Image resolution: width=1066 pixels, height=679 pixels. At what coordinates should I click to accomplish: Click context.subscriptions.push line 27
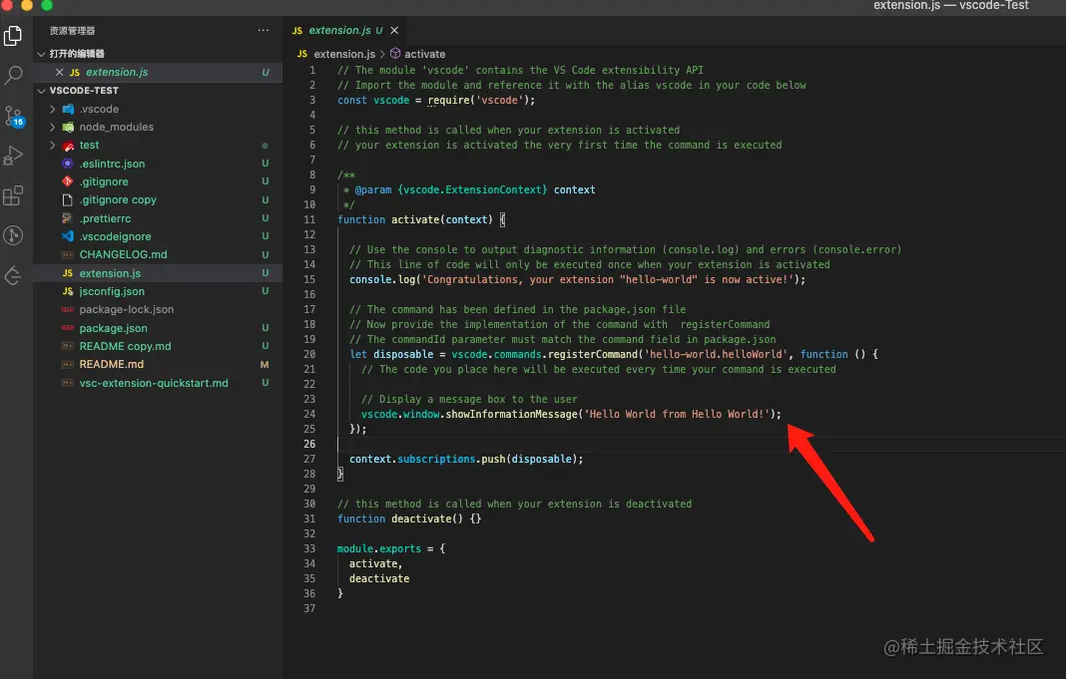point(466,459)
